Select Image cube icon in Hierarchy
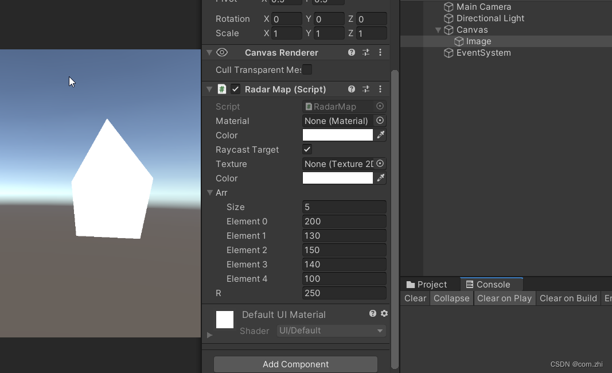Screen dimensions: 612x373 [x=459, y=41]
